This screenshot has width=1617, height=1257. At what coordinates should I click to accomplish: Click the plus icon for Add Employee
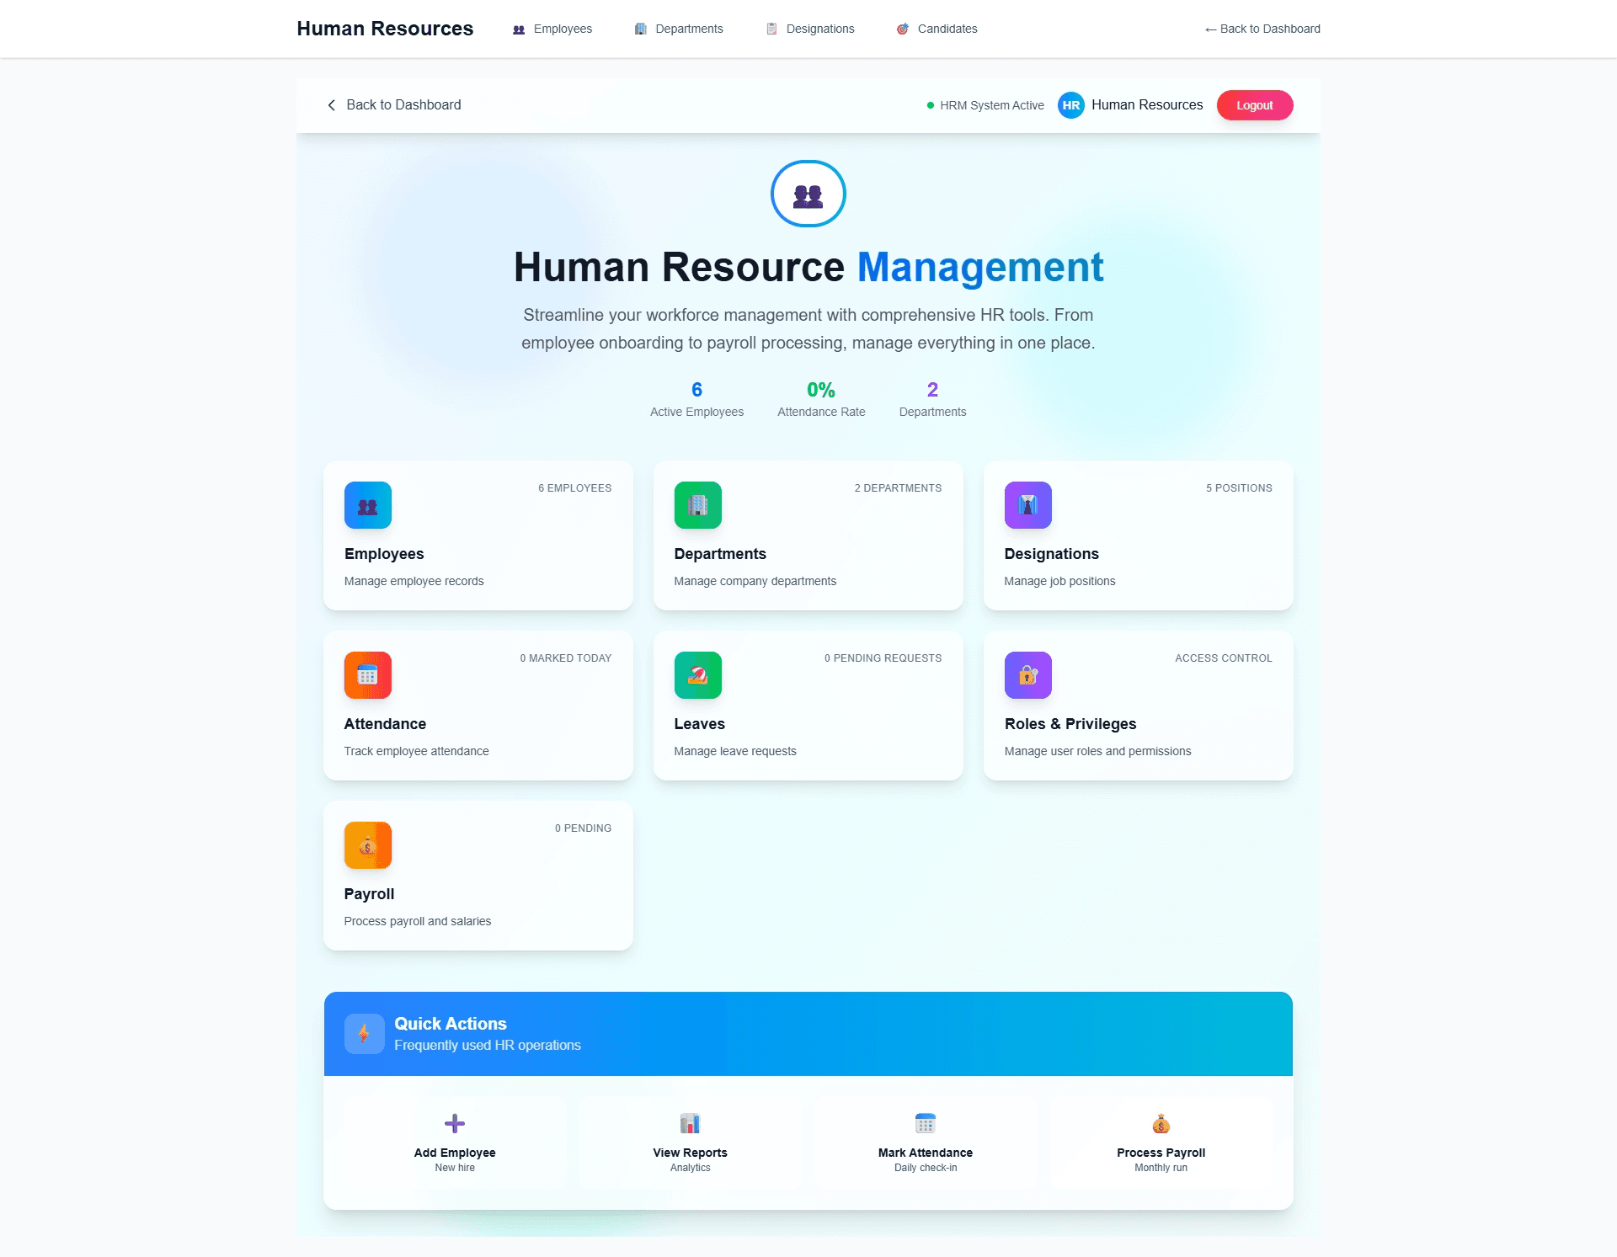(x=455, y=1123)
